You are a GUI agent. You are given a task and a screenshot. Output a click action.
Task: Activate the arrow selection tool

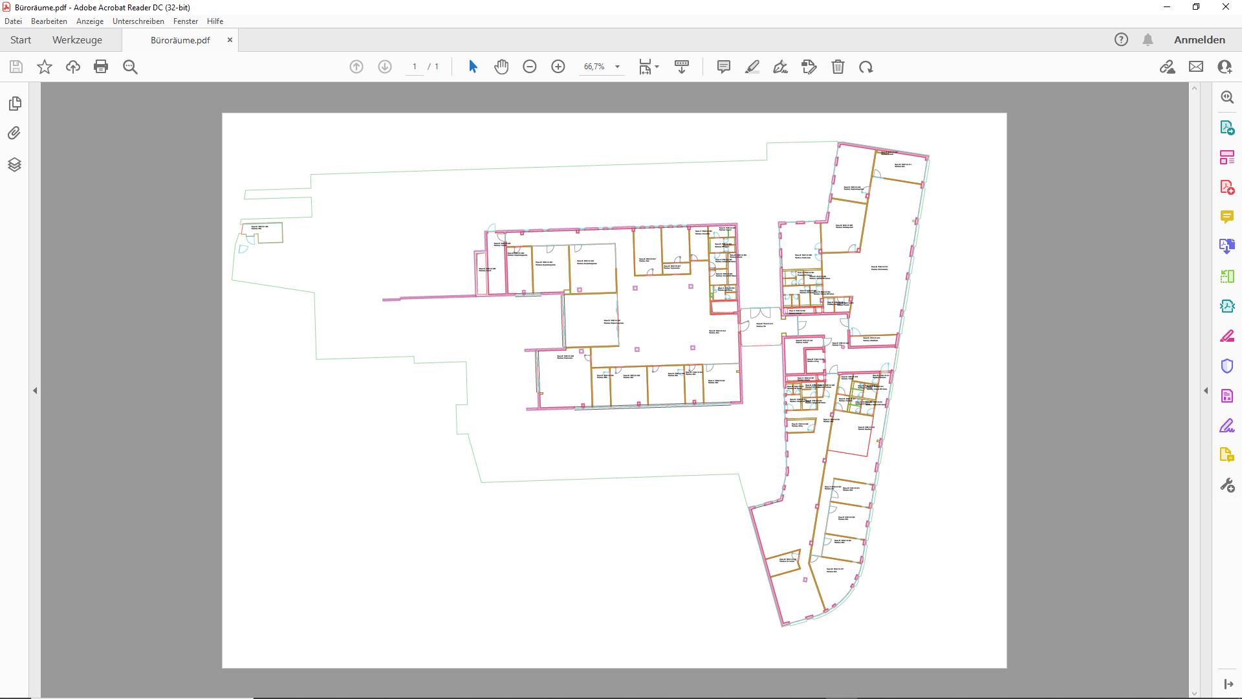[473, 67]
